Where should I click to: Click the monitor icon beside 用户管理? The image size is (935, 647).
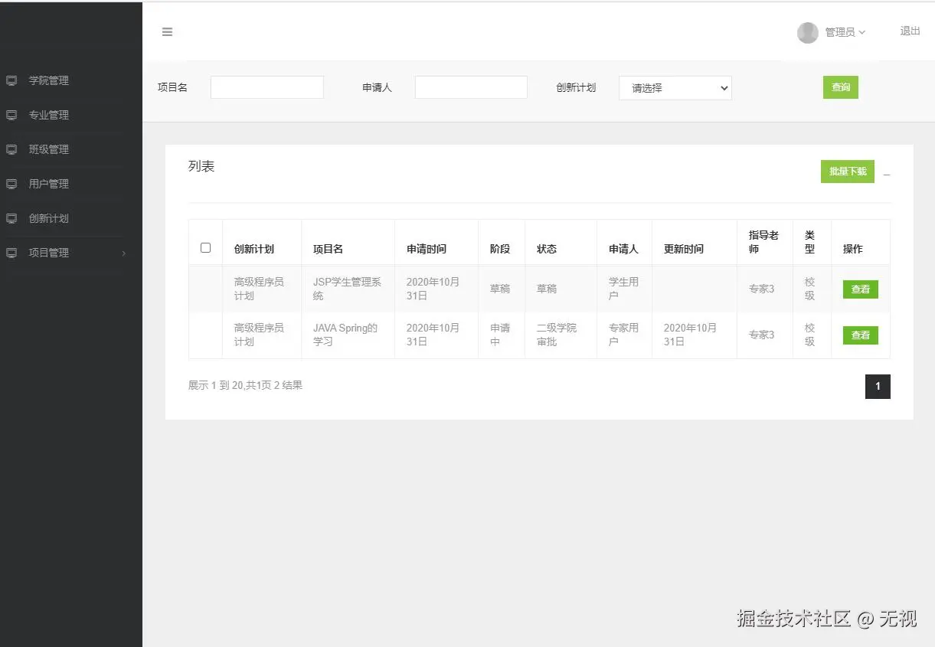tap(11, 184)
